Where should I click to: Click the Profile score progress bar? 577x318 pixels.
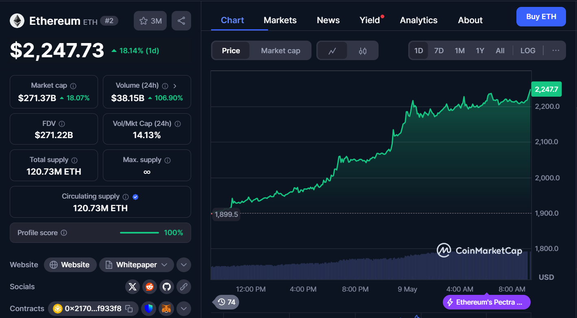coord(139,233)
